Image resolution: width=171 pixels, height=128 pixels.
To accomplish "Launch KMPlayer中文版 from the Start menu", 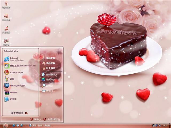I will [x=15, y=86].
